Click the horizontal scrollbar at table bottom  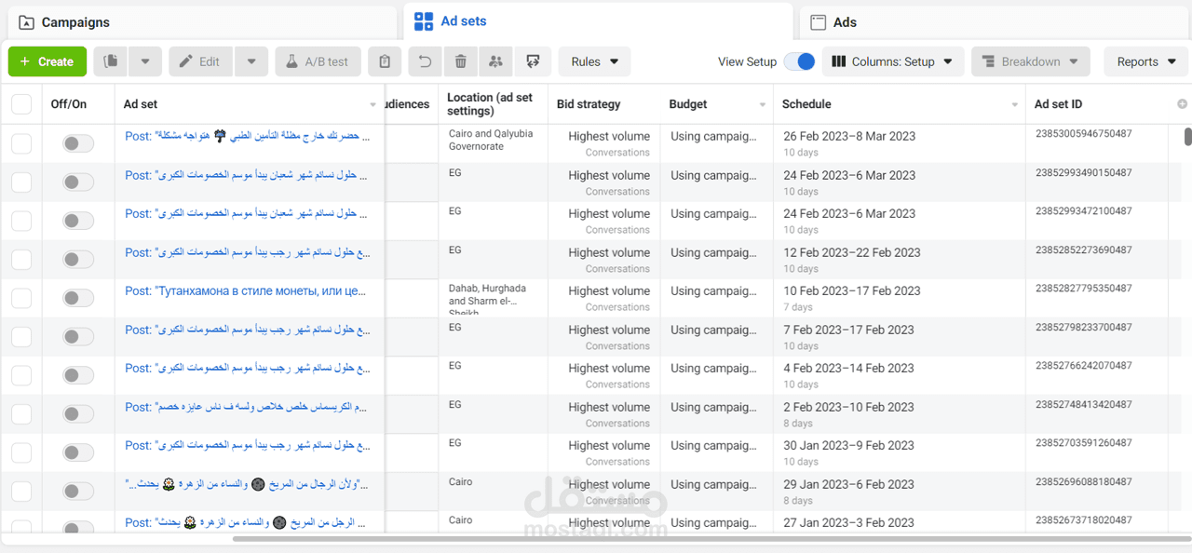click(652, 539)
